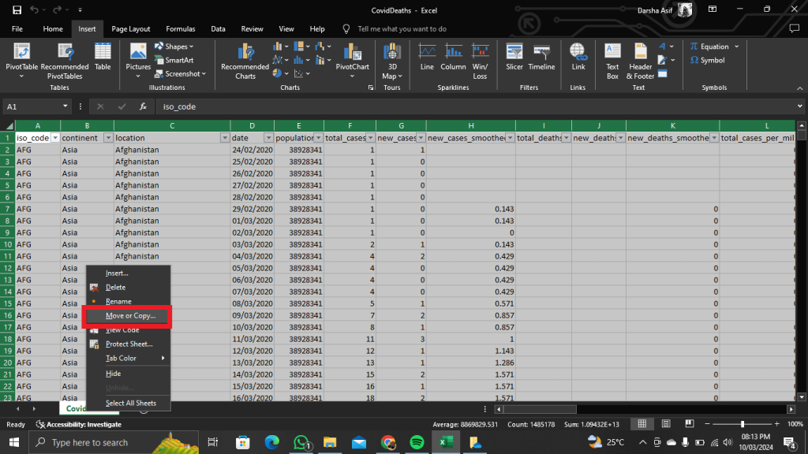Collapse the ribbon with the chevron
Image resolution: width=808 pixels, height=454 pixels.
click(800, 88)
